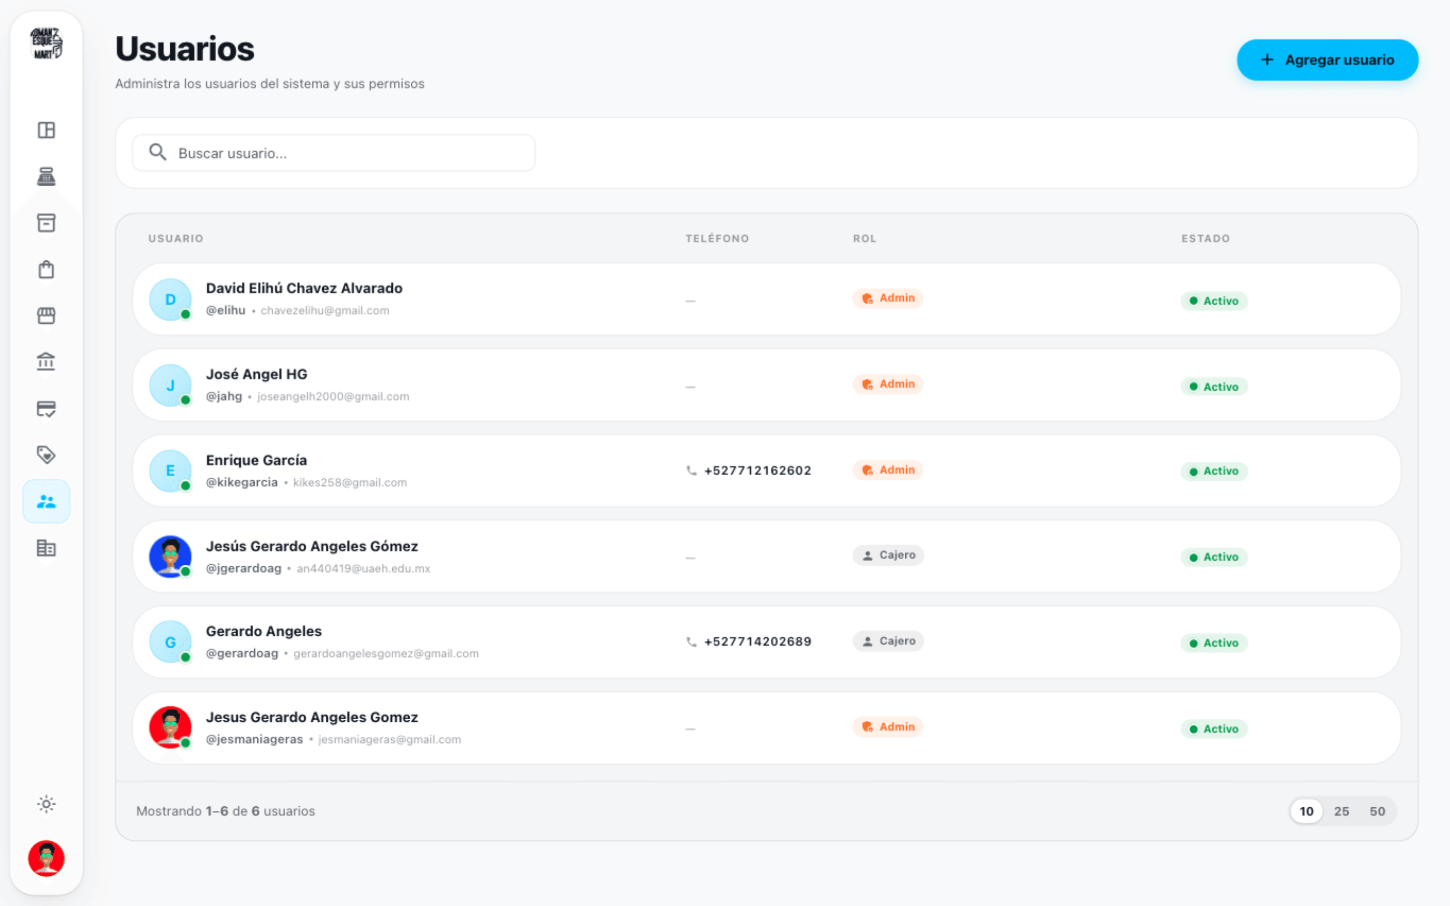Select 25 rows per page
Image resolution: width=1450 pixels, height=906 pixels.
1342,811
